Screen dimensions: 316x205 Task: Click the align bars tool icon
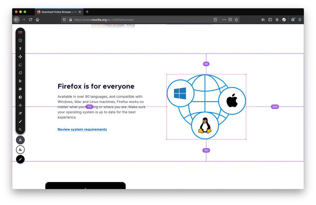point(20,81)
